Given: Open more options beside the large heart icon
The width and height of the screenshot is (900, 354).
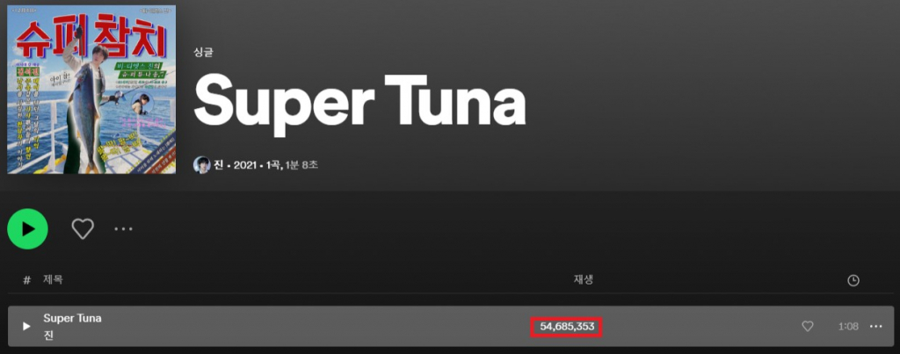Looking at the screenshot, I should [x=123, y=229].
